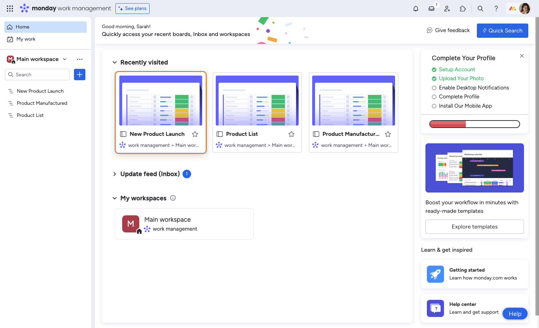Close the Complete Your Profile panel
This screenshot has height=328, width=539.
click(x=522, y=56)
